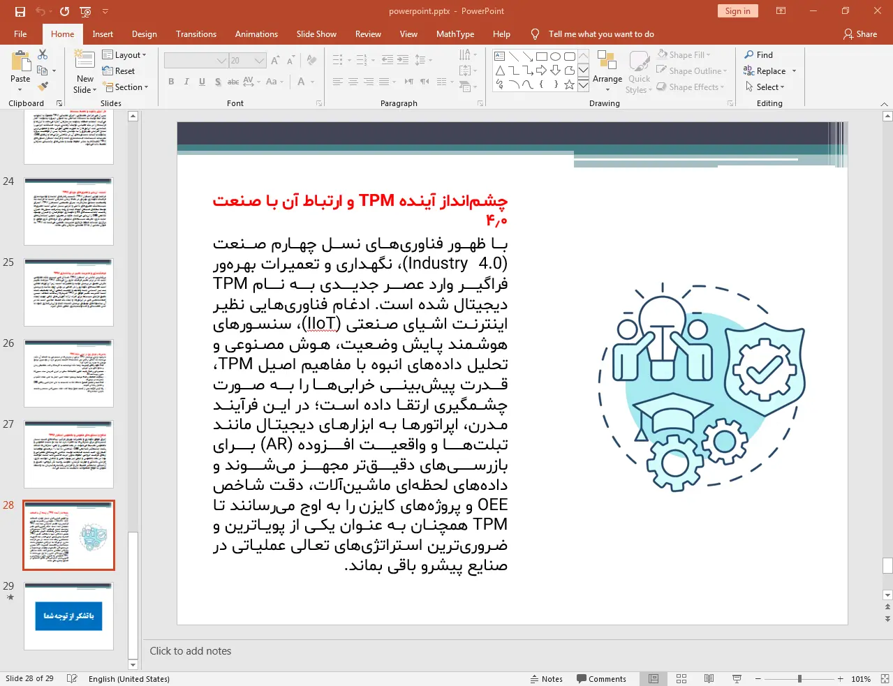
Task: Switch to the Animations tab
Action: (256, 33)
